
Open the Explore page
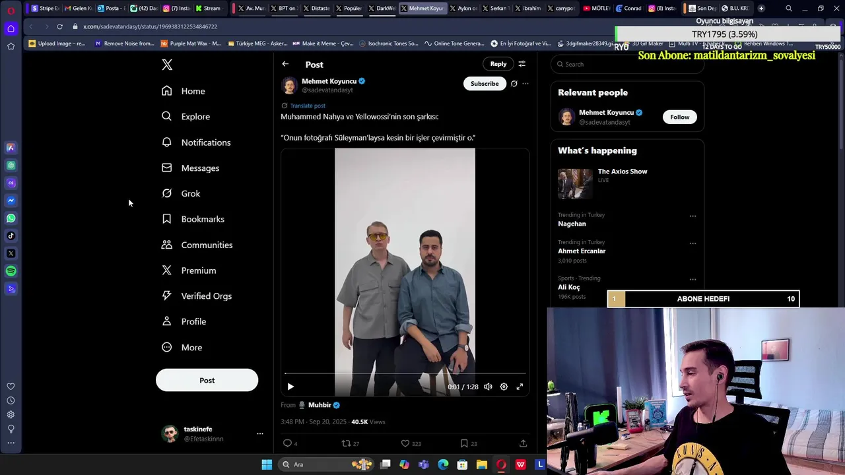click(x=186, y=117)
